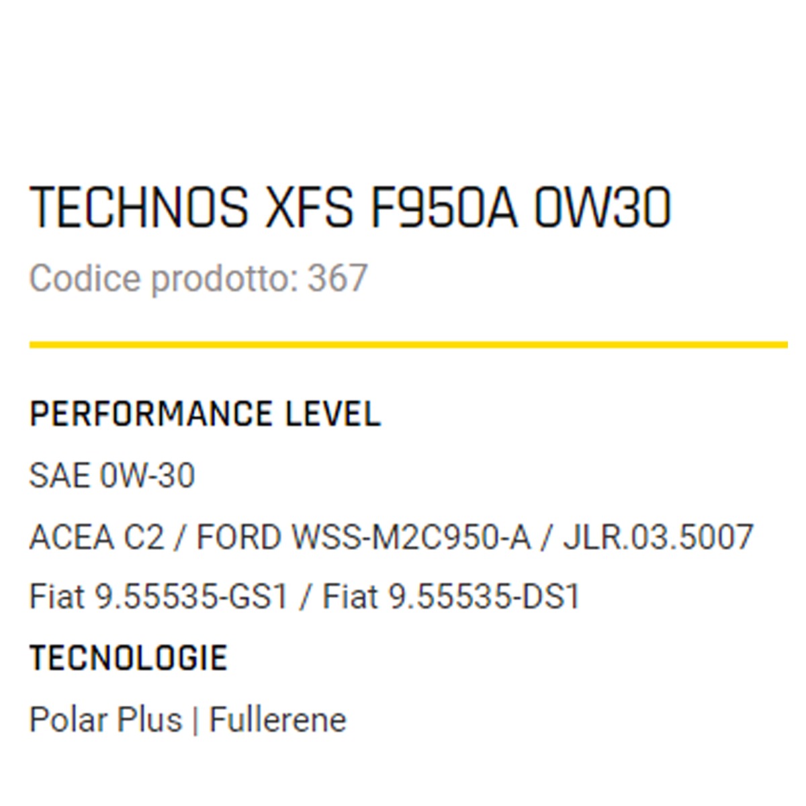This screenshot has width=806, height=806.
Task: Click the slash between the two Fiat specifications
Action: coord(306,597)
